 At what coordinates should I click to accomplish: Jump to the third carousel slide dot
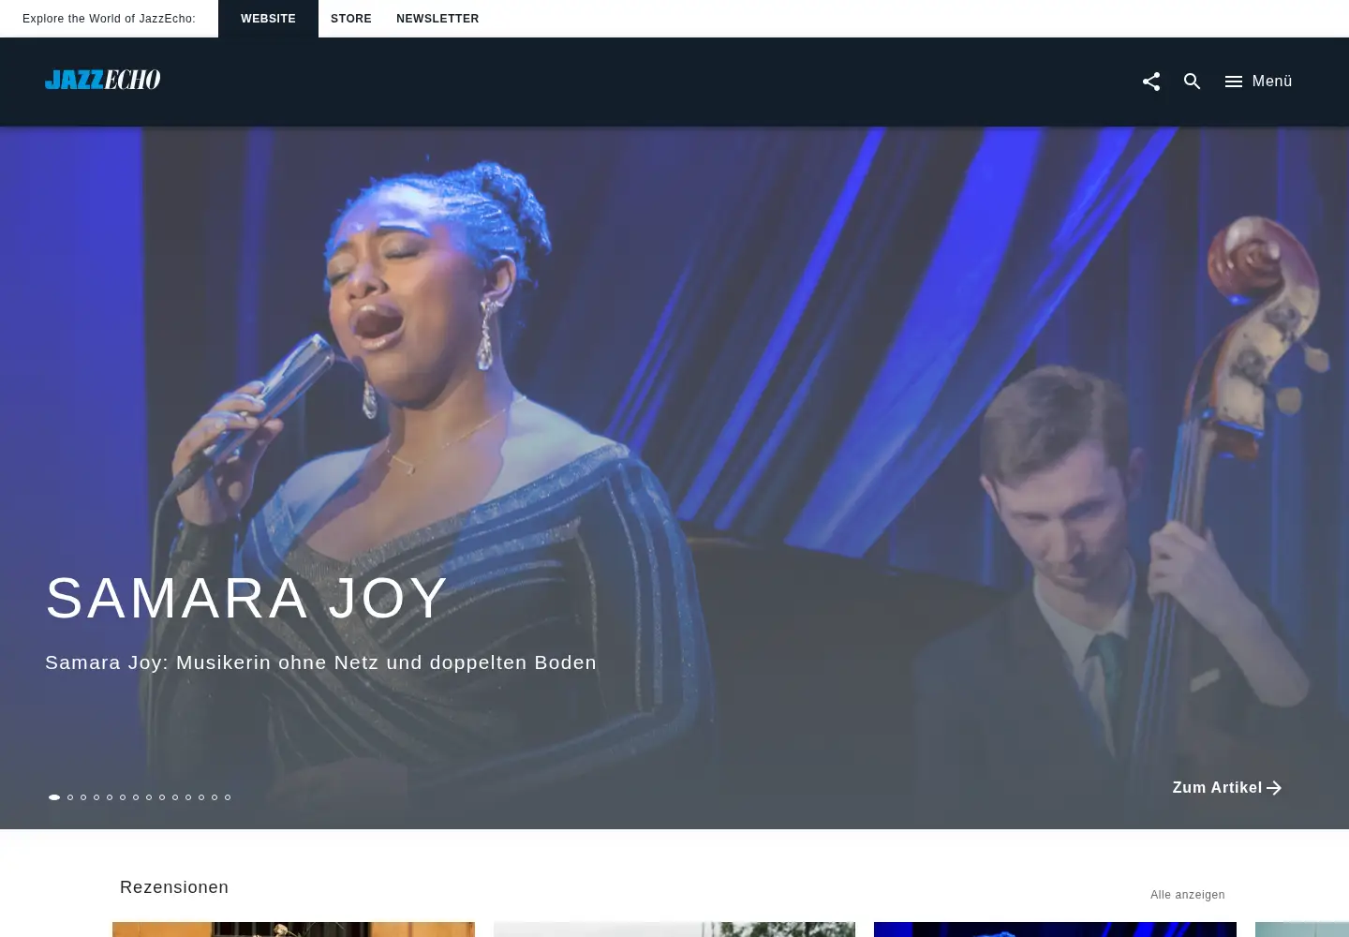point(83,797)
